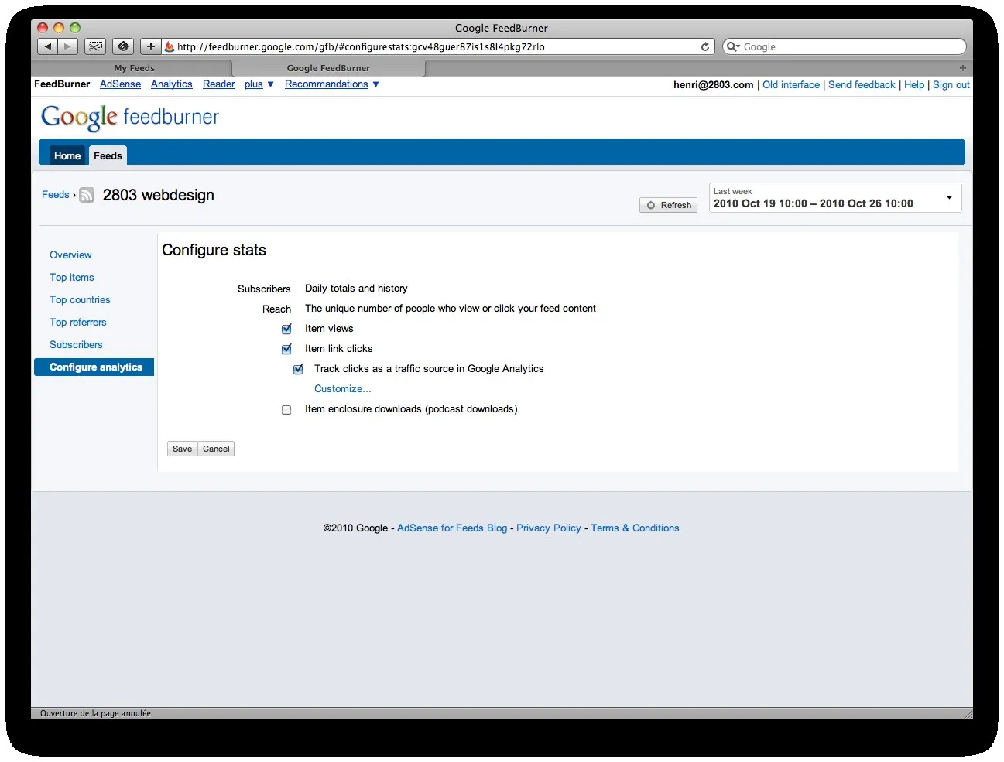Click the Refresh button
This screenshot has width=1004, height=762.
(x=668, y=205)
